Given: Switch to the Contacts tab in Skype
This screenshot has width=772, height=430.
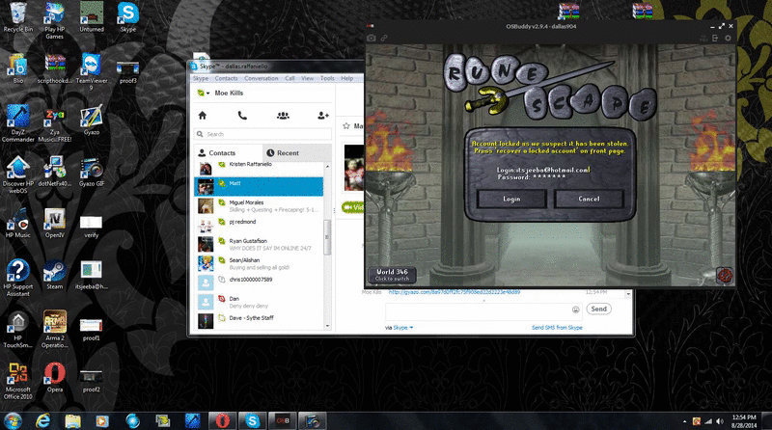Looking at the screenshot, I should tap(228, 153).
